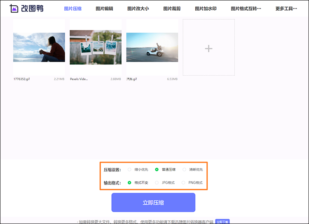Click the 输出格式 label
The width and height of the screenshot is (309, 224).
click(x=112, y=183)
